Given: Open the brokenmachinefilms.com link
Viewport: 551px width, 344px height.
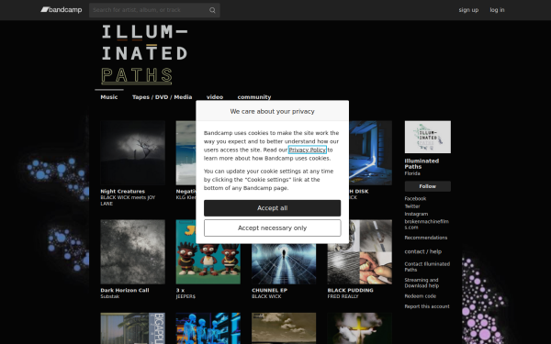Looking at the screenshot, I should (x=427, y=225).
